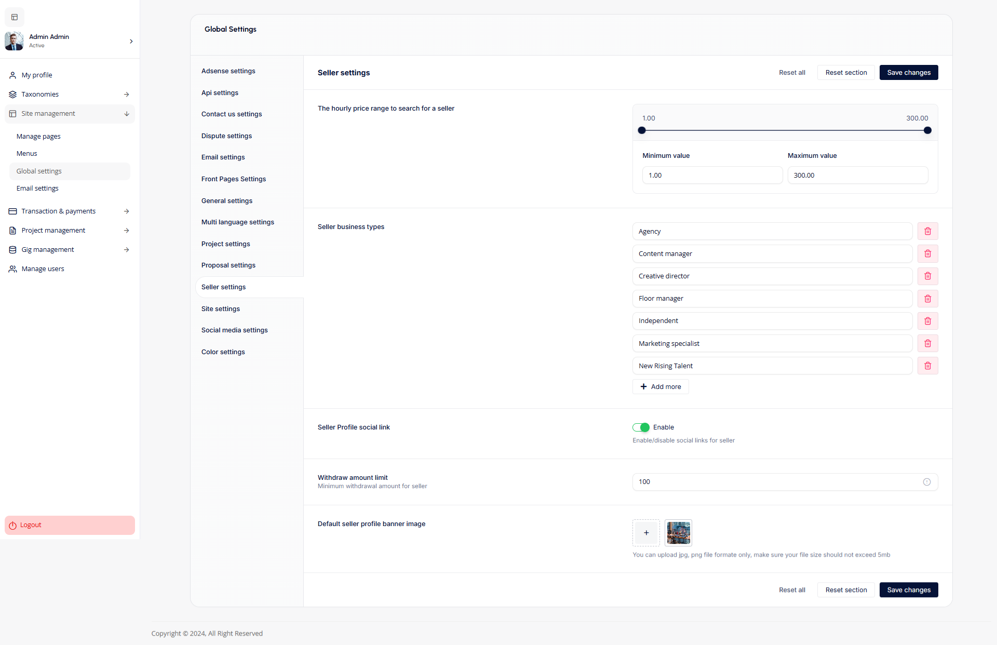Click the Logout button
This screenshot has height=645, width=997.
70,525
